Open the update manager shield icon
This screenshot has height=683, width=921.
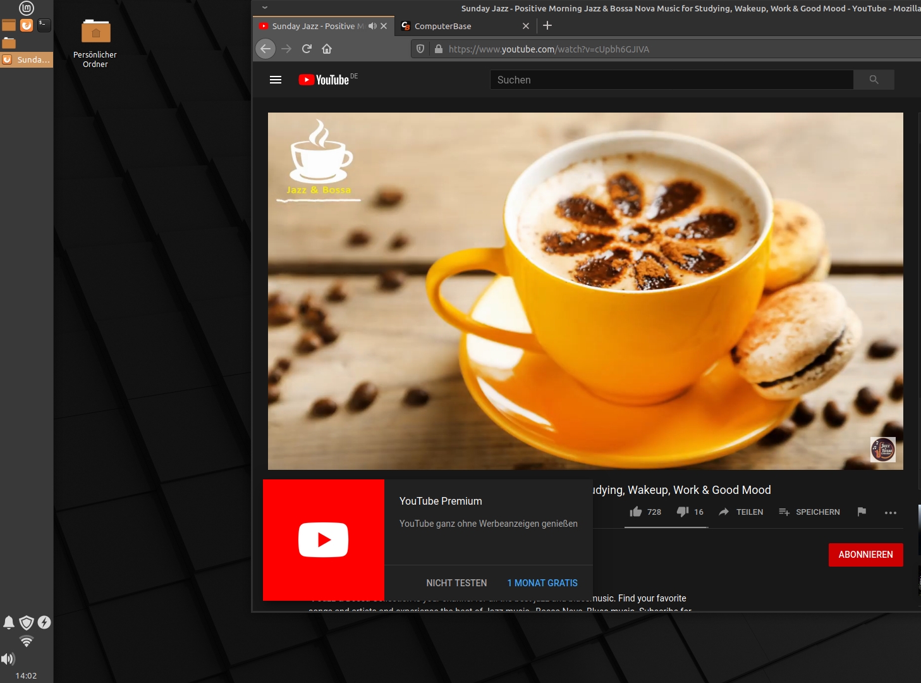tap(27, 622)
